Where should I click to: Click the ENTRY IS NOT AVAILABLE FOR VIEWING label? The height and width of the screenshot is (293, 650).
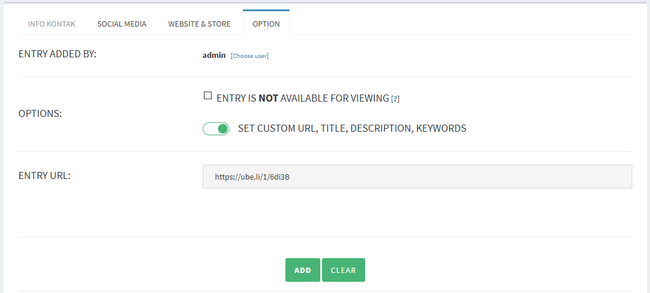pyautogui.click(x=303, y=98)
